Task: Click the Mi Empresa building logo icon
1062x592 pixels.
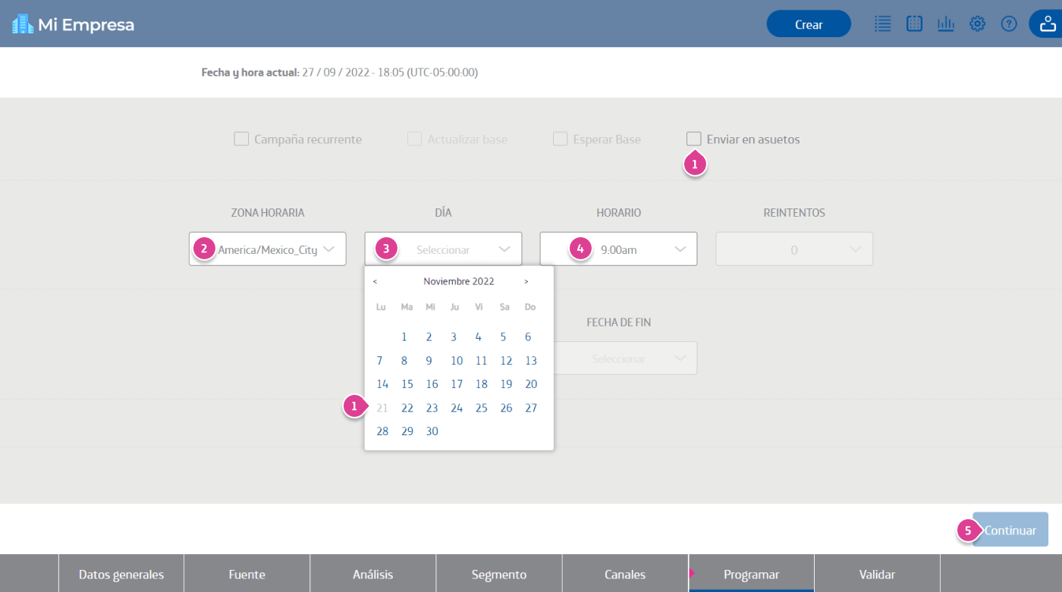Action: 23,24
